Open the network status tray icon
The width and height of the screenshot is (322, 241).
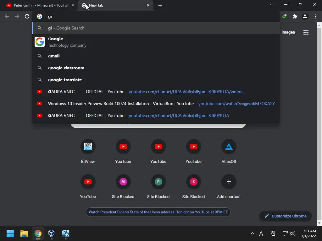click(285, 233)
